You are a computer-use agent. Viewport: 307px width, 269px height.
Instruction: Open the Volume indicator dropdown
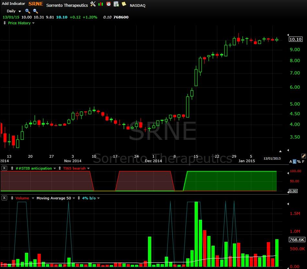(33, 198)
